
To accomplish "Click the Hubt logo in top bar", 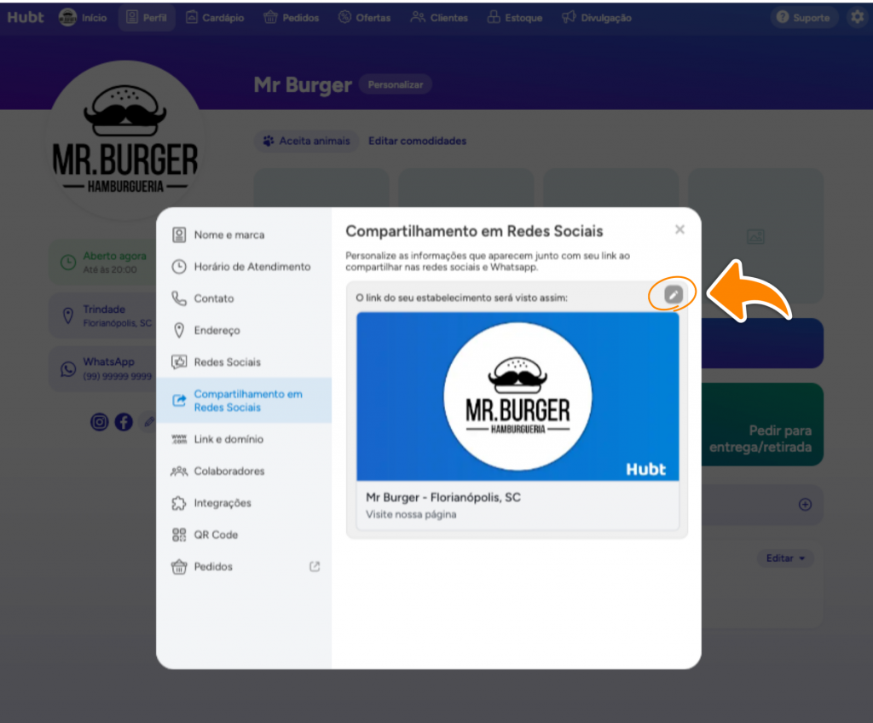I will (x=25, y=17).
